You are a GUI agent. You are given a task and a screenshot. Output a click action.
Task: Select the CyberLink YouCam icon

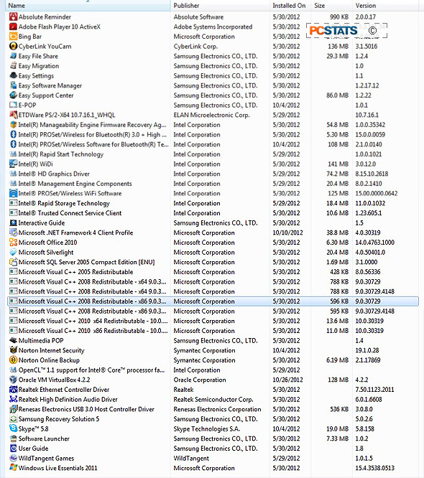[x=13, y=47]
